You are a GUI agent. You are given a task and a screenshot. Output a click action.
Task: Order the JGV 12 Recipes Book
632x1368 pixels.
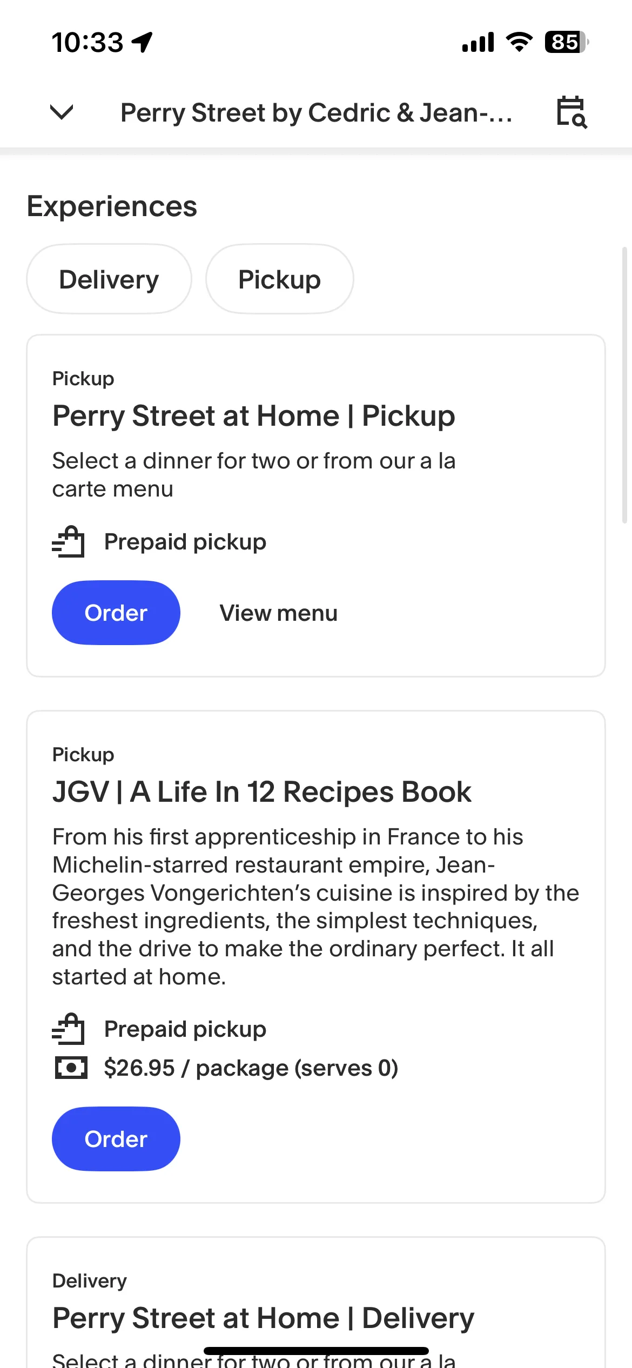pos(116,1139)
